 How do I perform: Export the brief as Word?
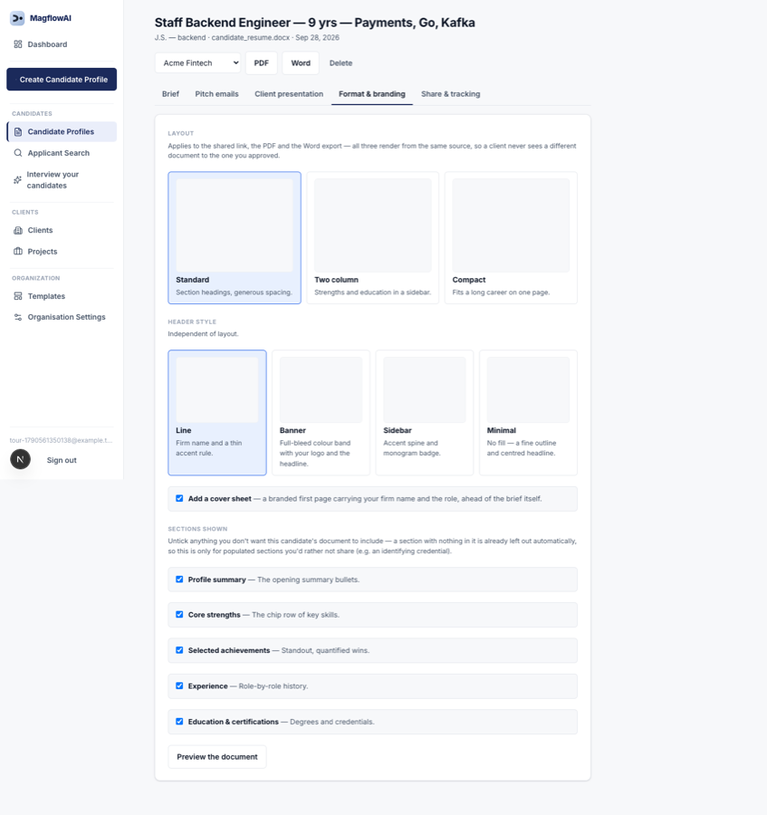[x=301, y=62]
